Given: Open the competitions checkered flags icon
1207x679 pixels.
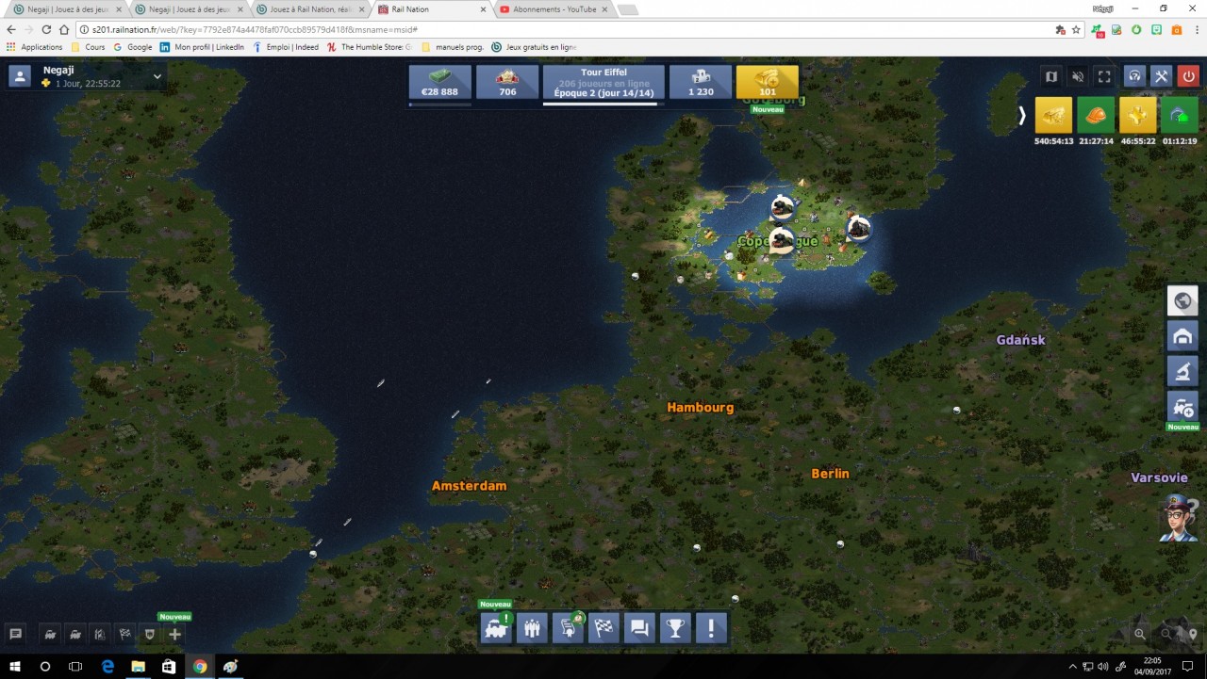Looking at the screenshot, I should [x=603, y=628].
